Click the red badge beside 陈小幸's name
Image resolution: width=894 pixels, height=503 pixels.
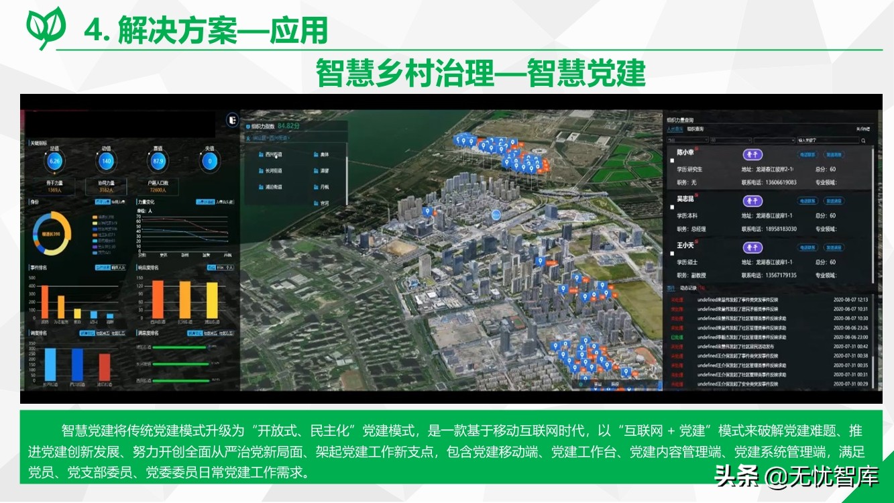pyautogui.click(x=696, y=148)
